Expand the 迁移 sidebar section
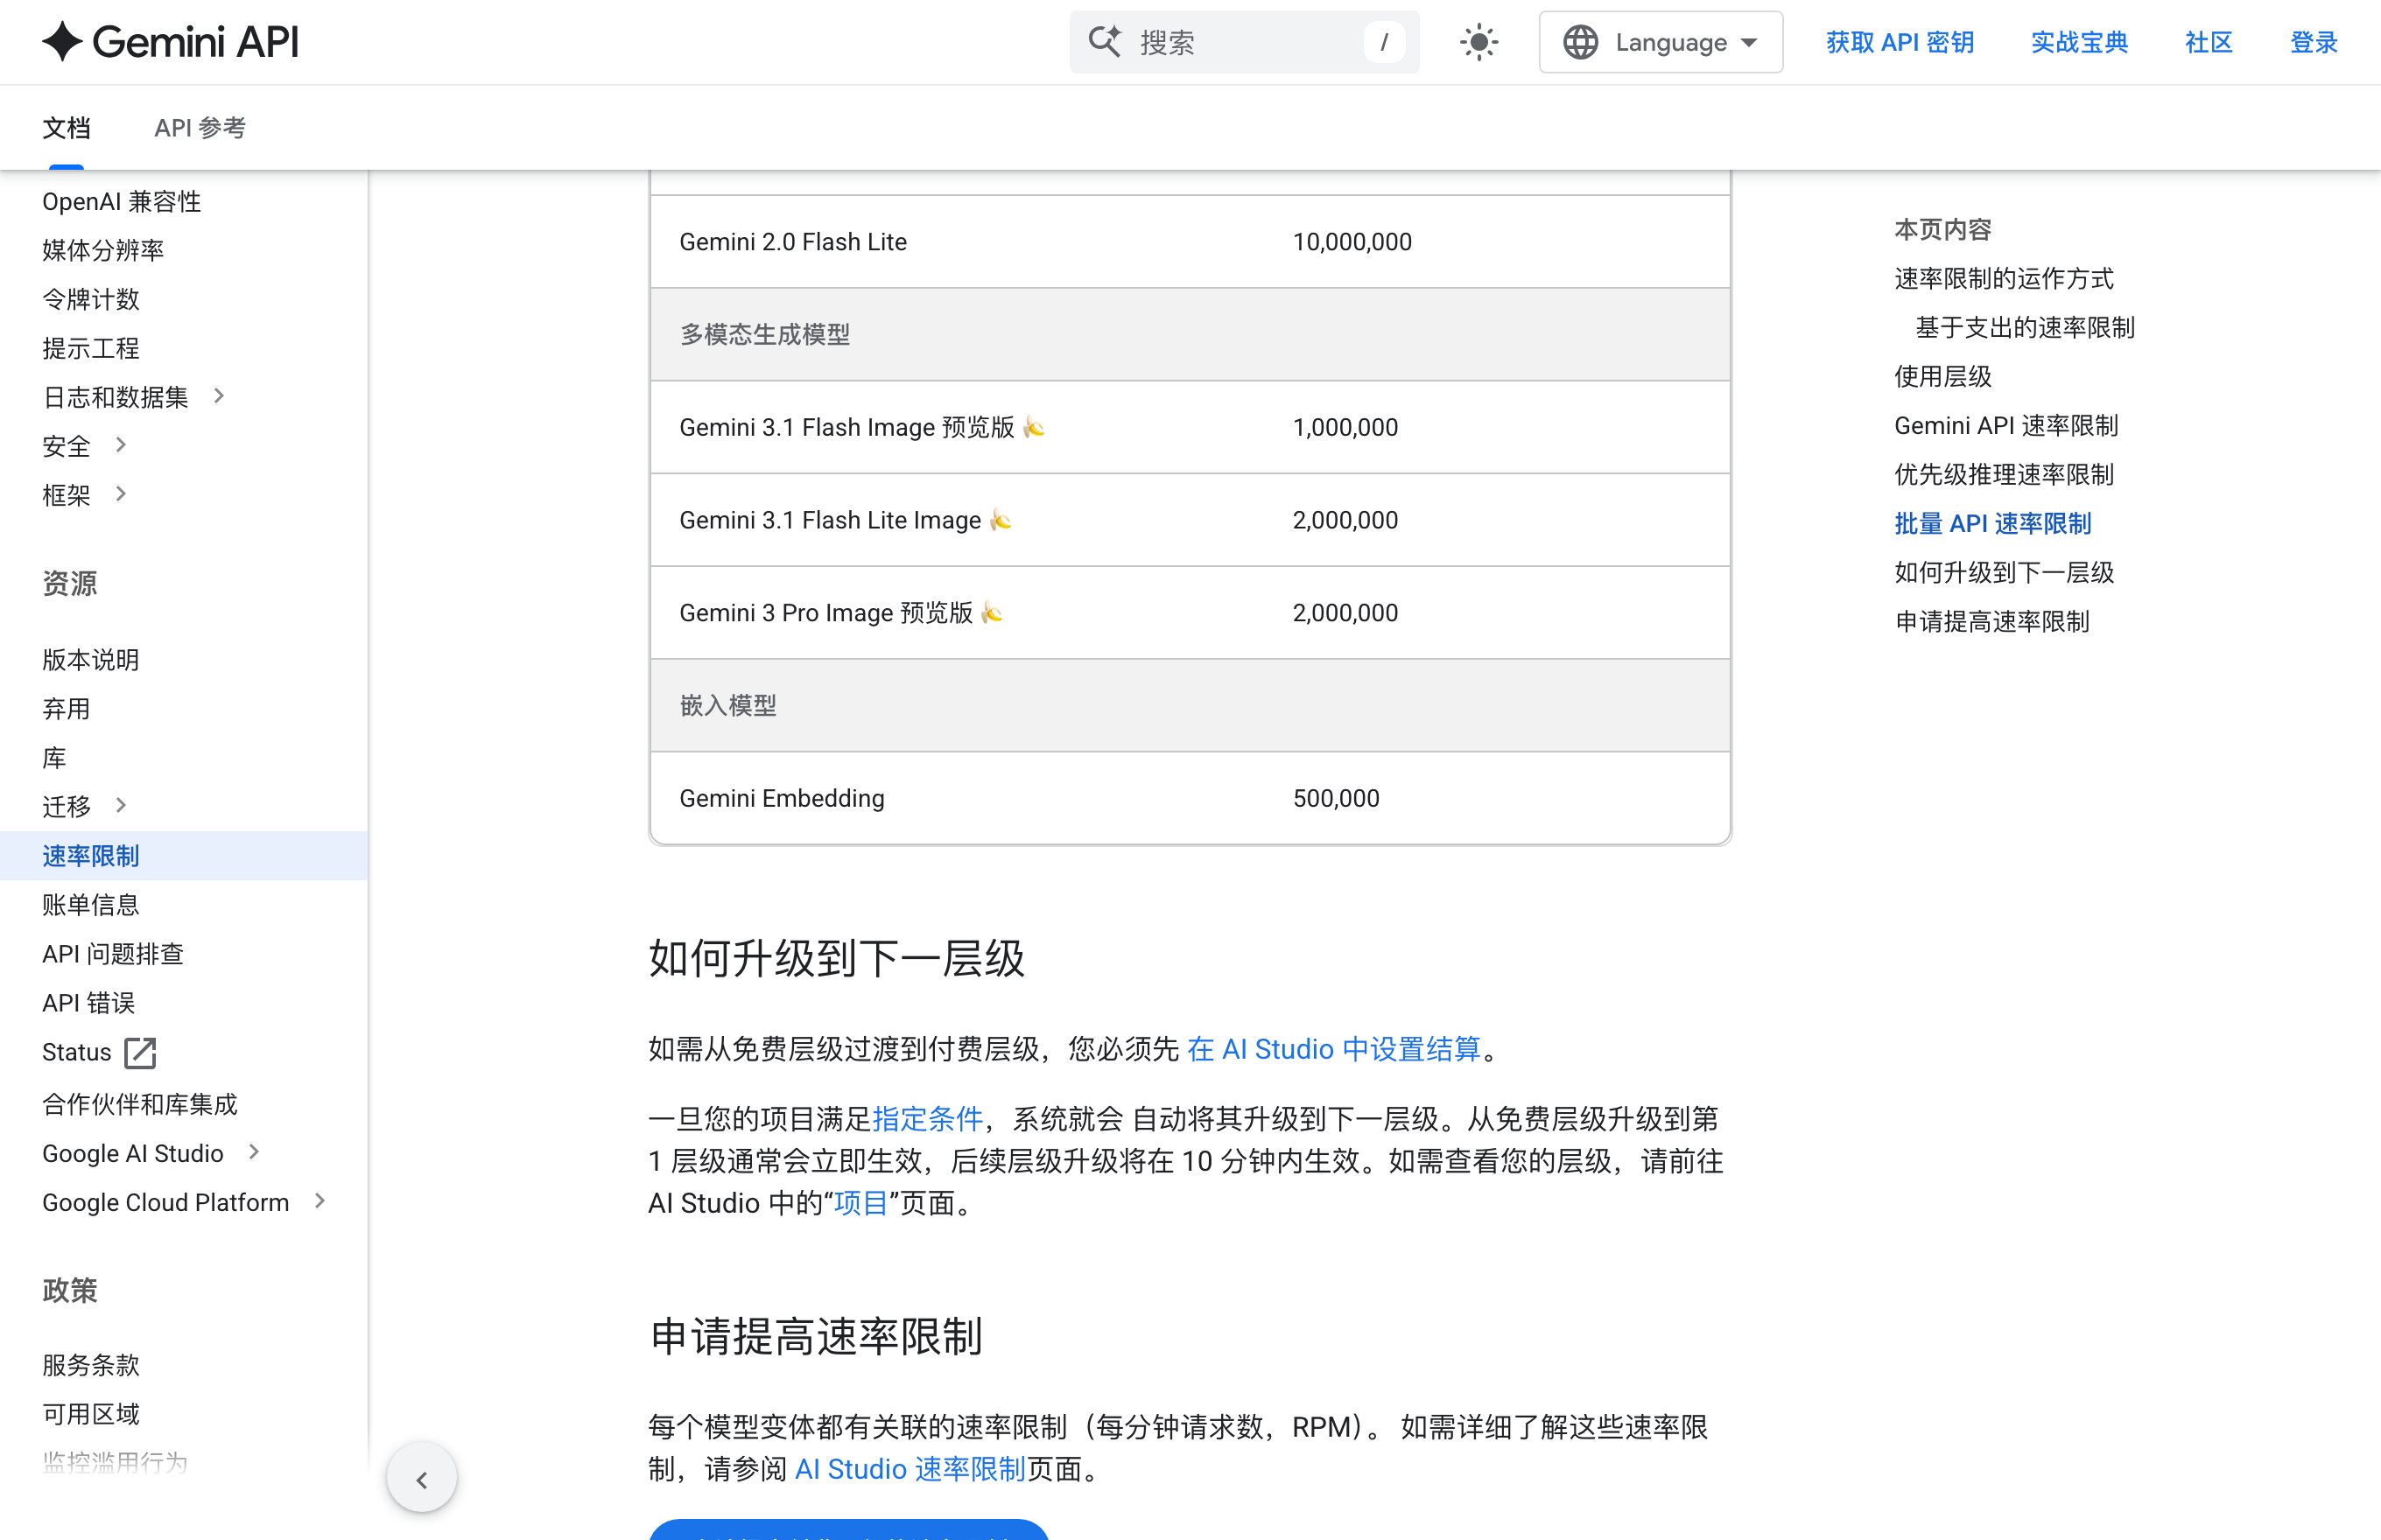This screenshot has height=1540, width=2381. coord(121,806)
